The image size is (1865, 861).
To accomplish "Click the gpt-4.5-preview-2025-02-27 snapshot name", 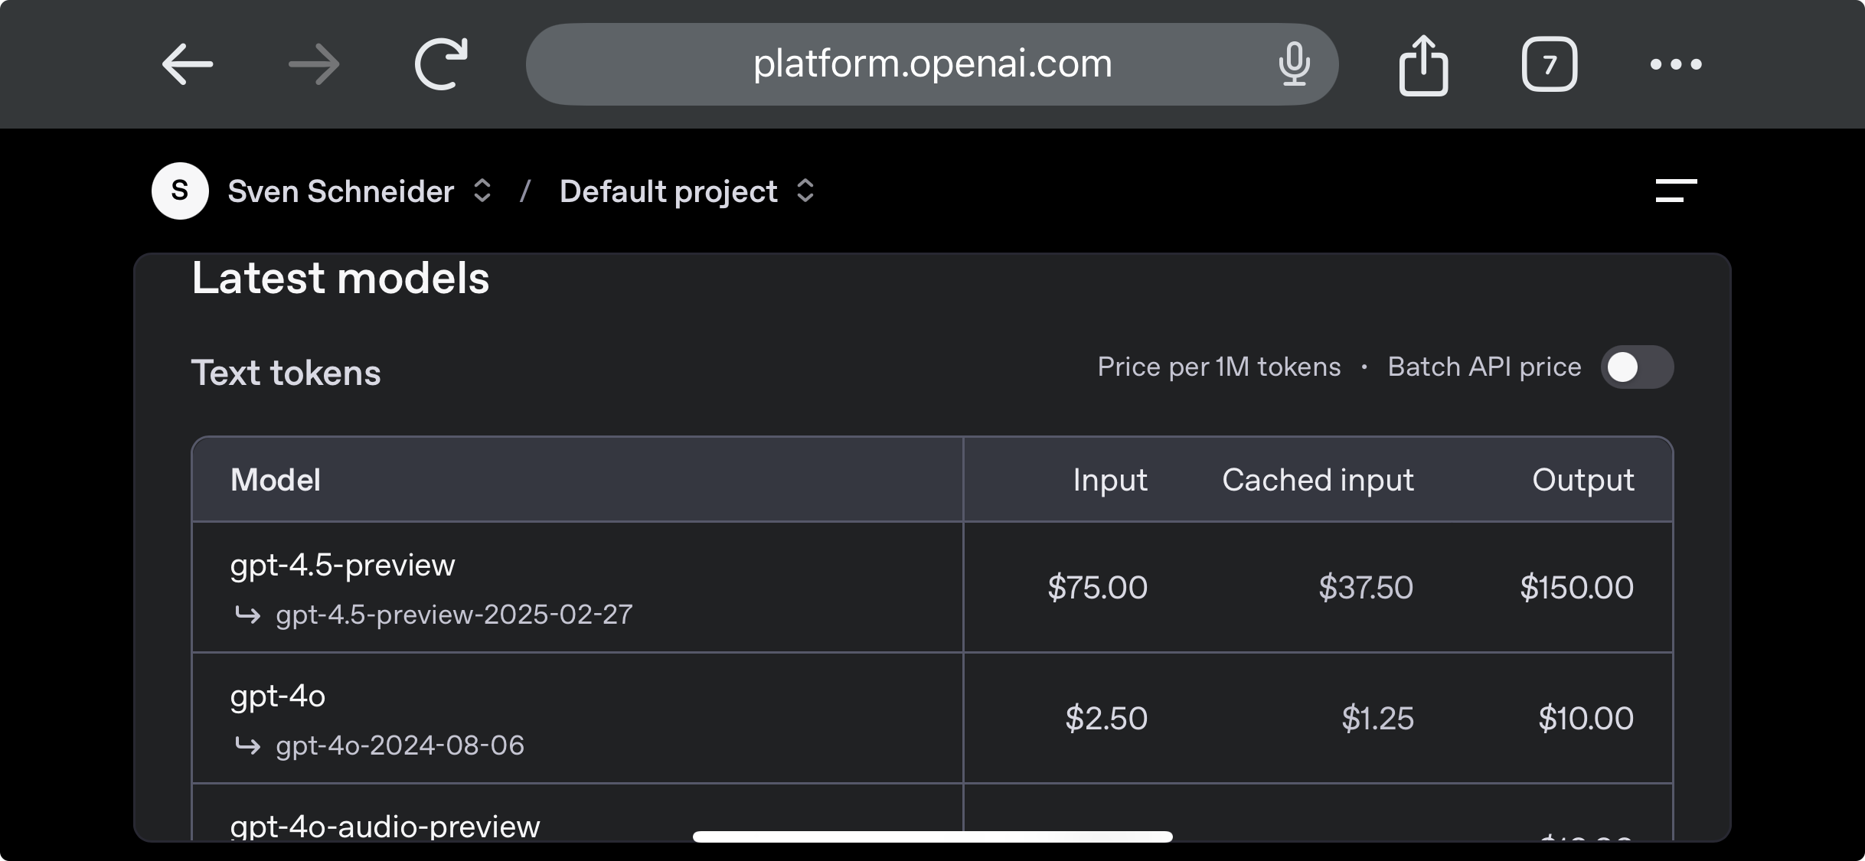I will point(454,615).
